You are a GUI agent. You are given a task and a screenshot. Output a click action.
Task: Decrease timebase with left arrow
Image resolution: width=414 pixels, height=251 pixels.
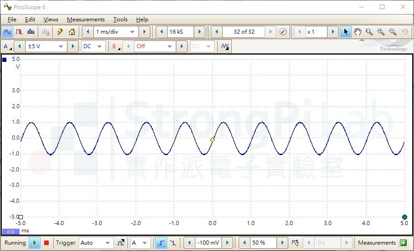88,32
